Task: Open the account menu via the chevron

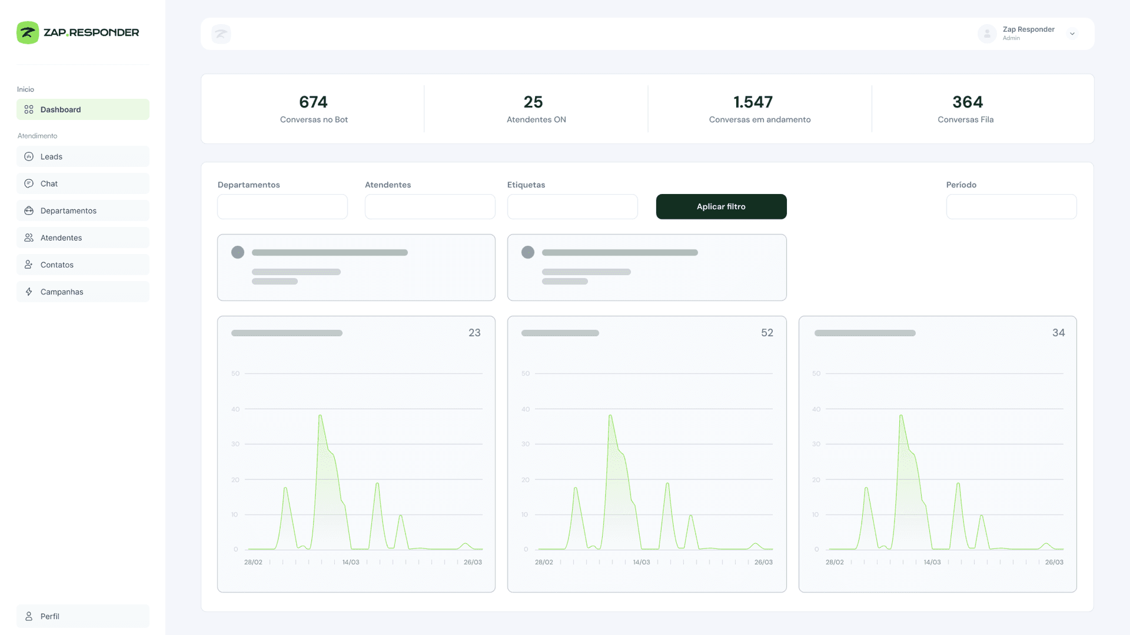Action: [x=1072, y=34]
